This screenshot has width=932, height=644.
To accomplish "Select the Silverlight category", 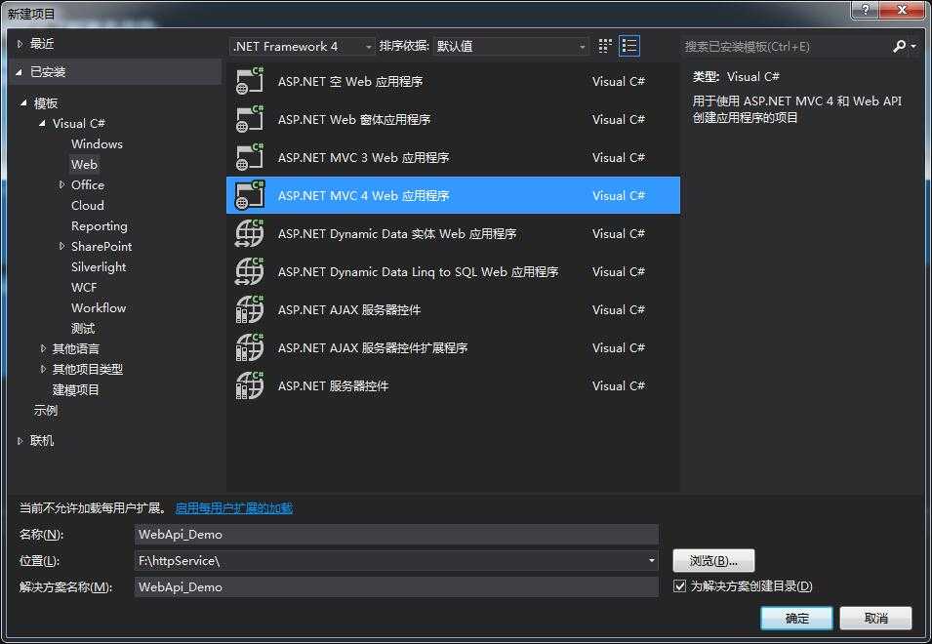I will pos(99,266).
